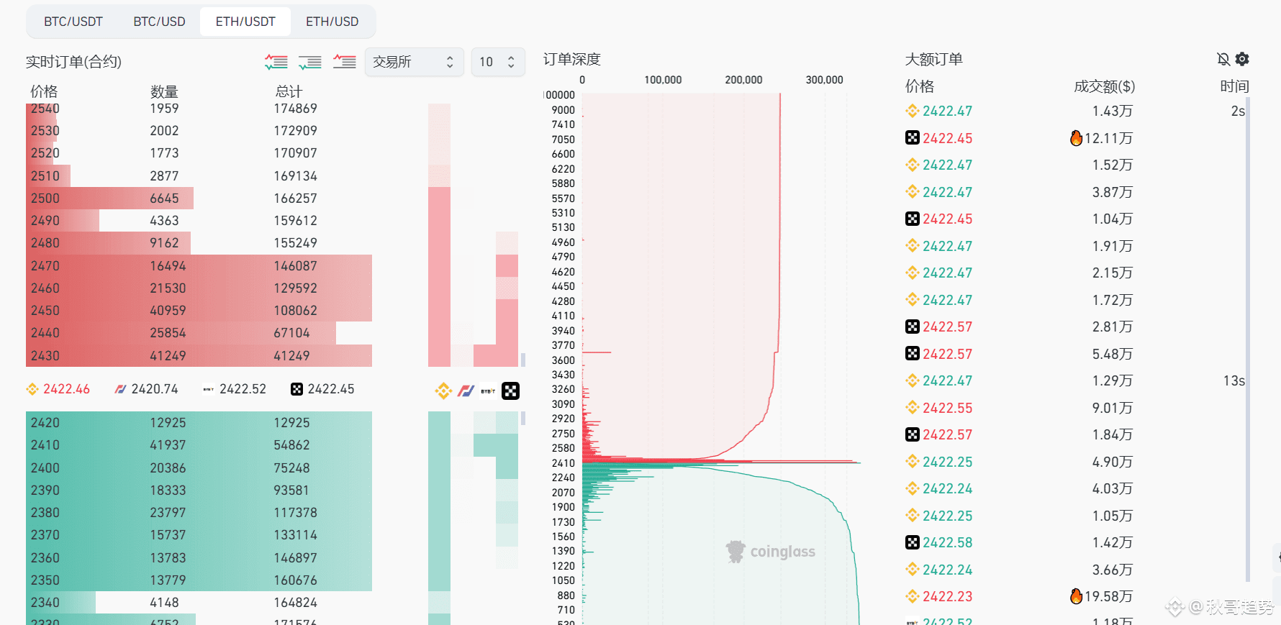Click OKX icon on the 1.42万 order row
Screen dimensions: 1281x625
pyautogui.click(x=913, y=542)
